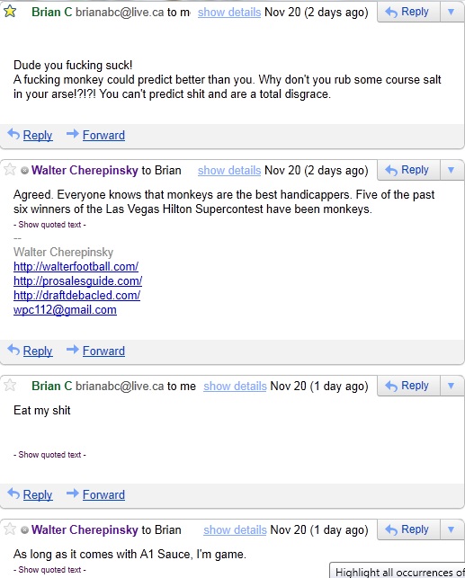Expand dropdown arrow beside Walter's second-message Reply
Image resolution: width=465 pixels, height=578 pixels.
point(451,170)
